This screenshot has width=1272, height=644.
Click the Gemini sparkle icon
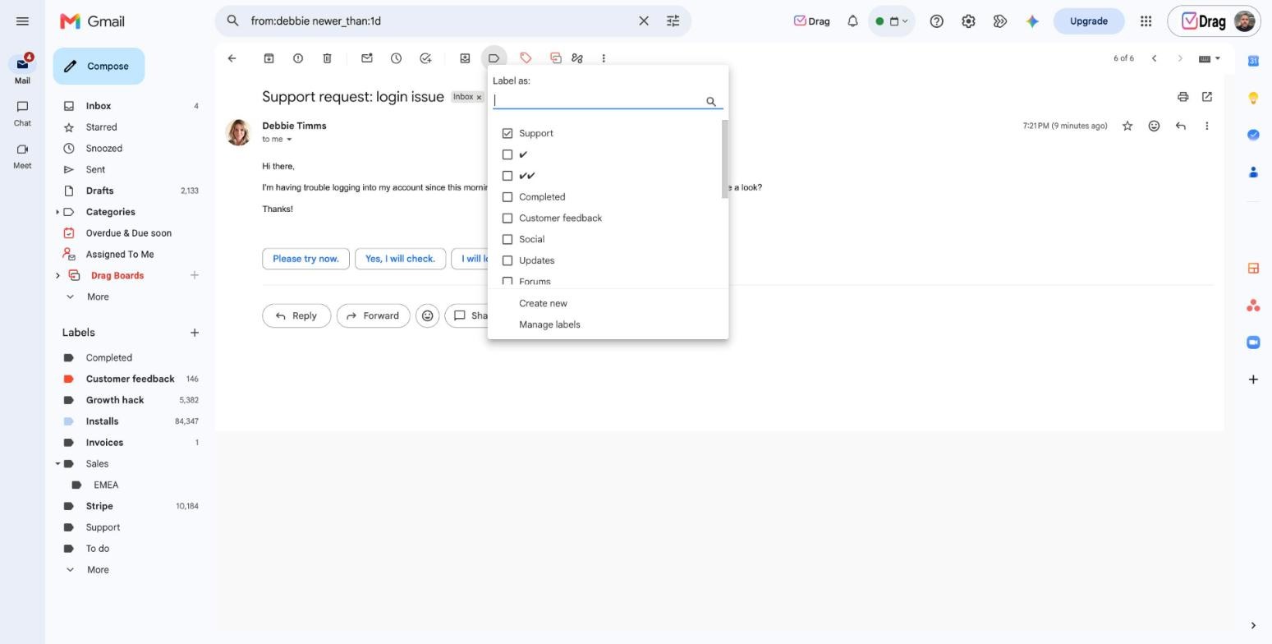coord(1032,21)
